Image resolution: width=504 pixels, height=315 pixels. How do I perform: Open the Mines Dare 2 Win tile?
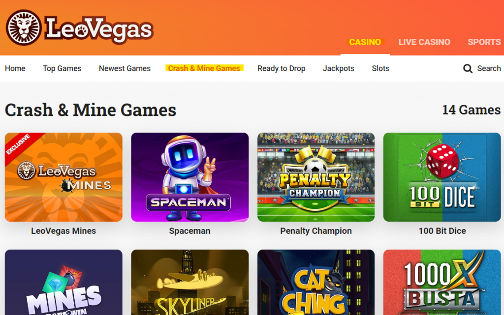point(63,282)
